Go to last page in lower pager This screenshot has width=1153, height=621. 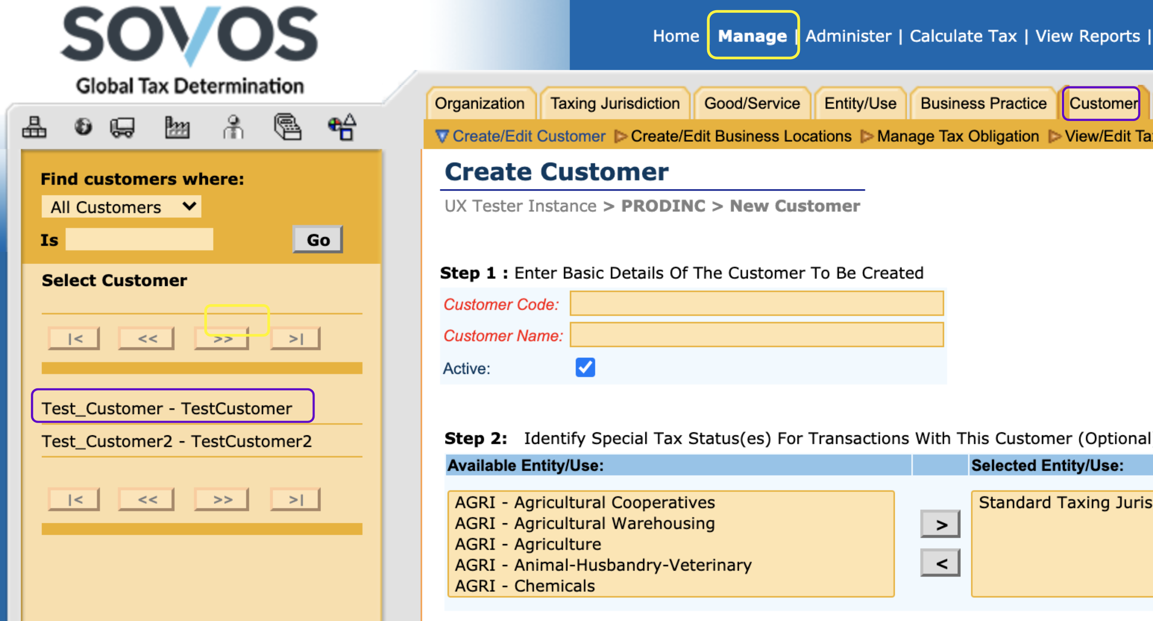(x=296, y=500)
